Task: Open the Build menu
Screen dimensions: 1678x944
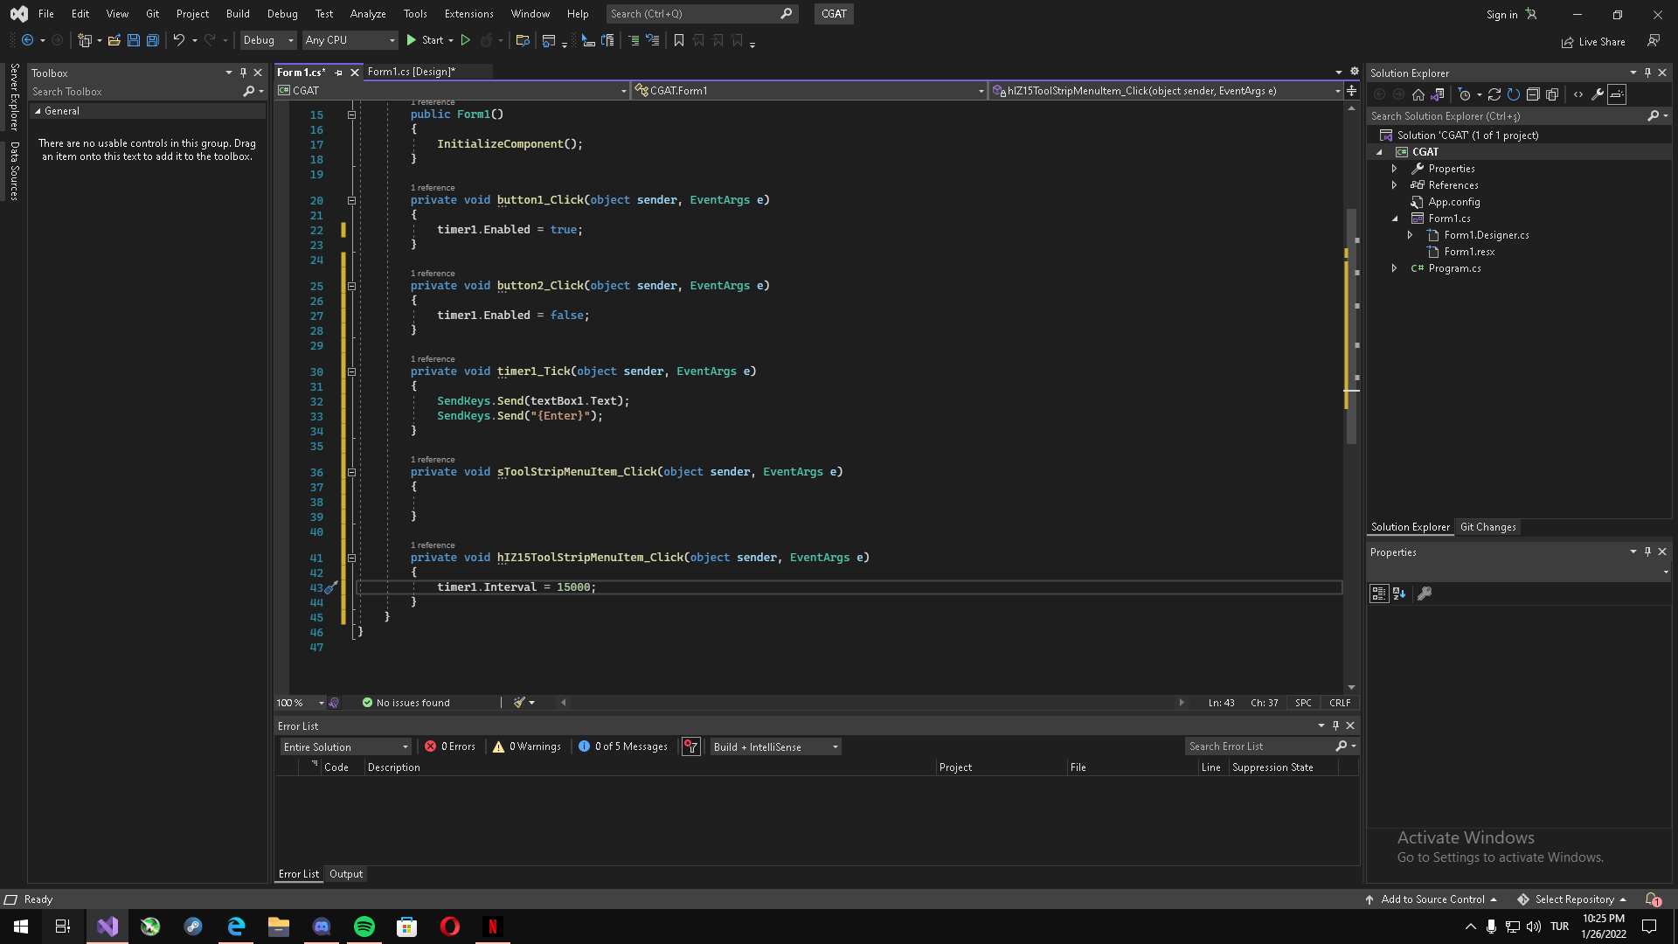Action: point(237,14)
